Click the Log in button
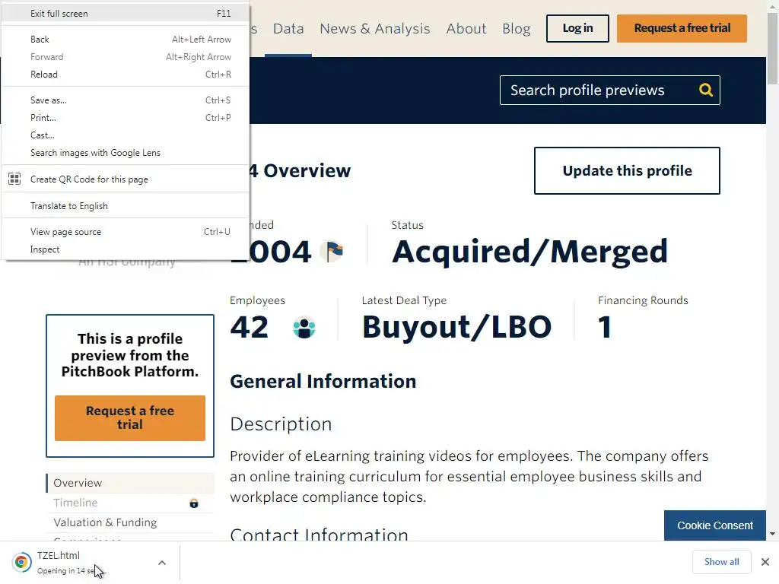 (x=577, y=28)
